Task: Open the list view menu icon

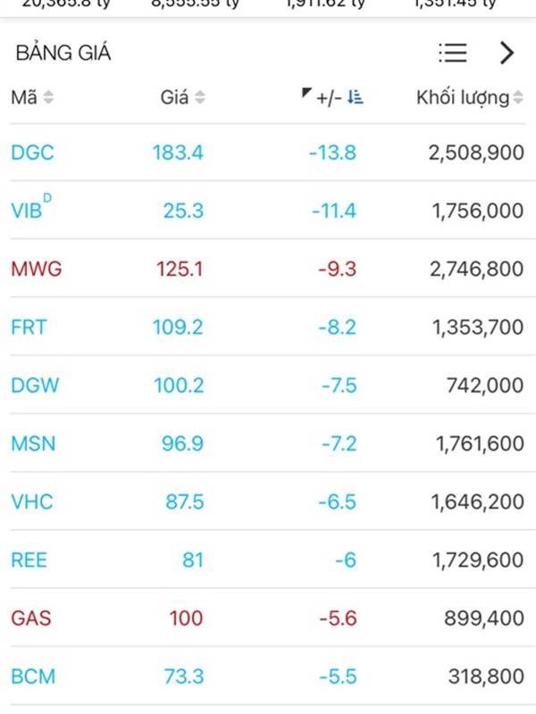Action: click(x=452, y=53)
